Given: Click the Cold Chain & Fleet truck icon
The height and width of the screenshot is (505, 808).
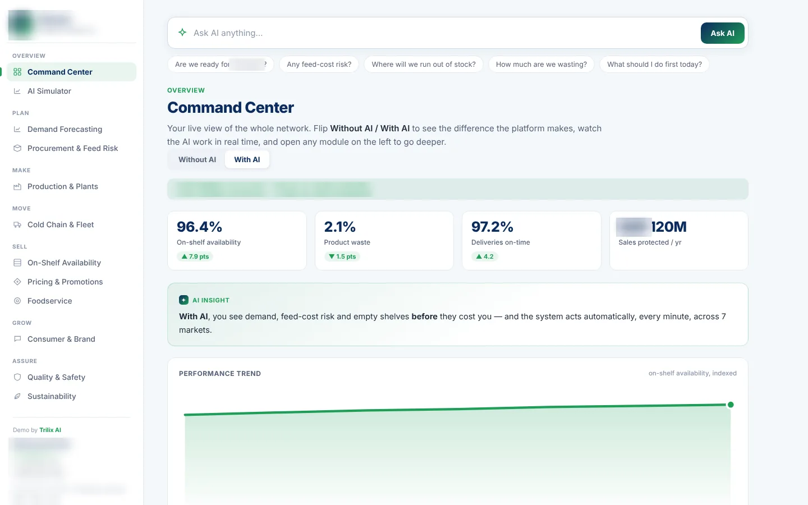Looking at the screenshot, I should [17, 224].
